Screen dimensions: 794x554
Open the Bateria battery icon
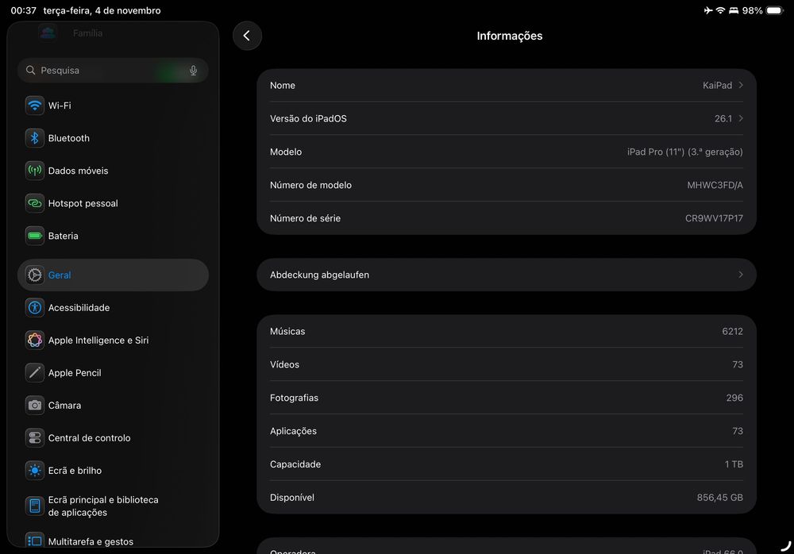coord(34,236)
